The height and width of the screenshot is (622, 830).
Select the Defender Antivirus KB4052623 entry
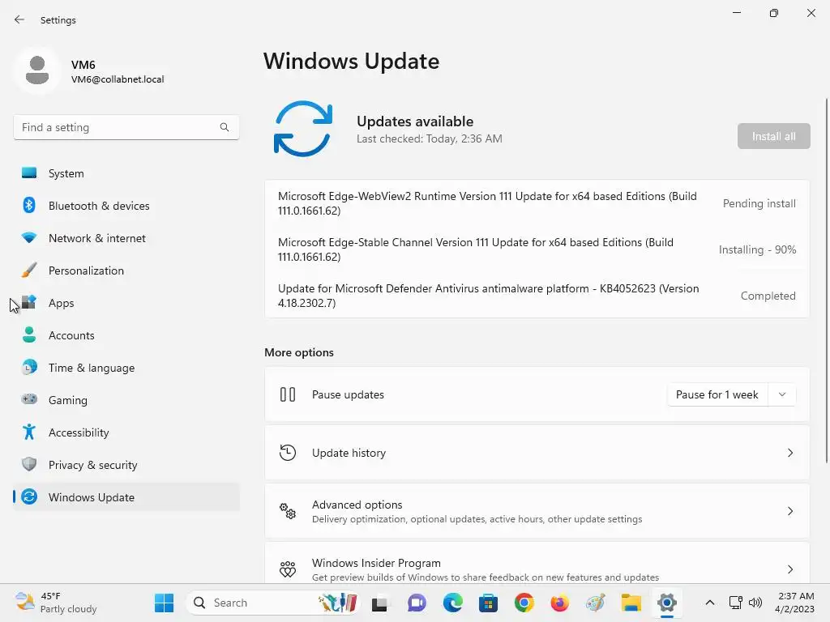(537, 296)
